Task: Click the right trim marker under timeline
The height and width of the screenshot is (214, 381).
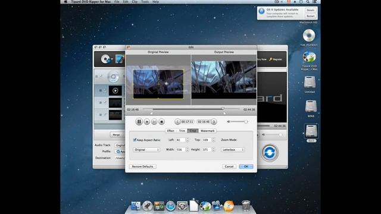Action: (224, 113)
